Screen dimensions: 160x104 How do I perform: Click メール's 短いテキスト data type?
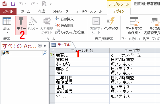click(x=132, y=96)
